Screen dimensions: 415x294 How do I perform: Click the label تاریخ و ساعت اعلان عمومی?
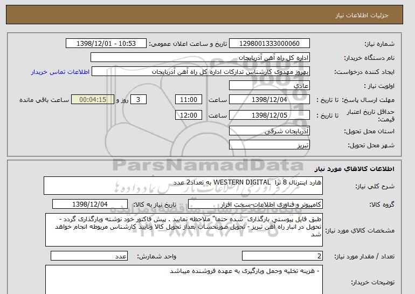click(188, 44)
